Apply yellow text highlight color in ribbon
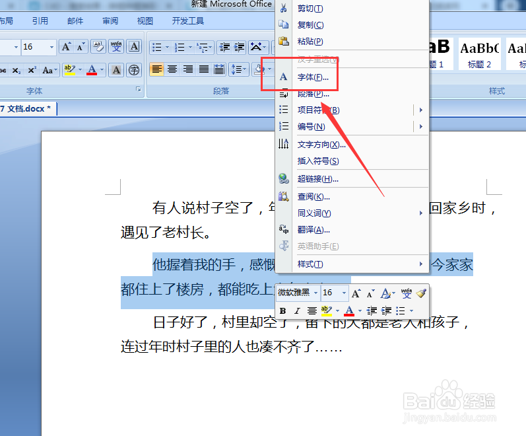Viewport: 526px width, 436px height. coord(69,70)
